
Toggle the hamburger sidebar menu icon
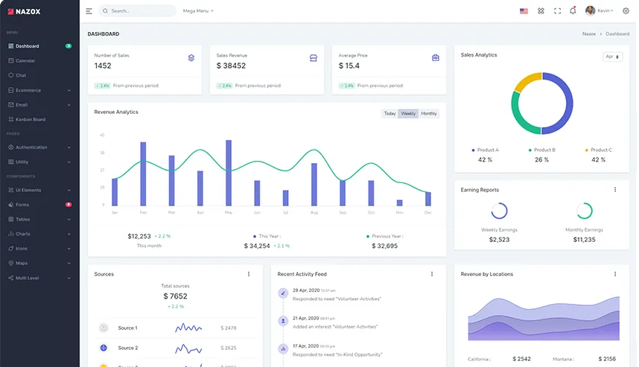point(89,11)
